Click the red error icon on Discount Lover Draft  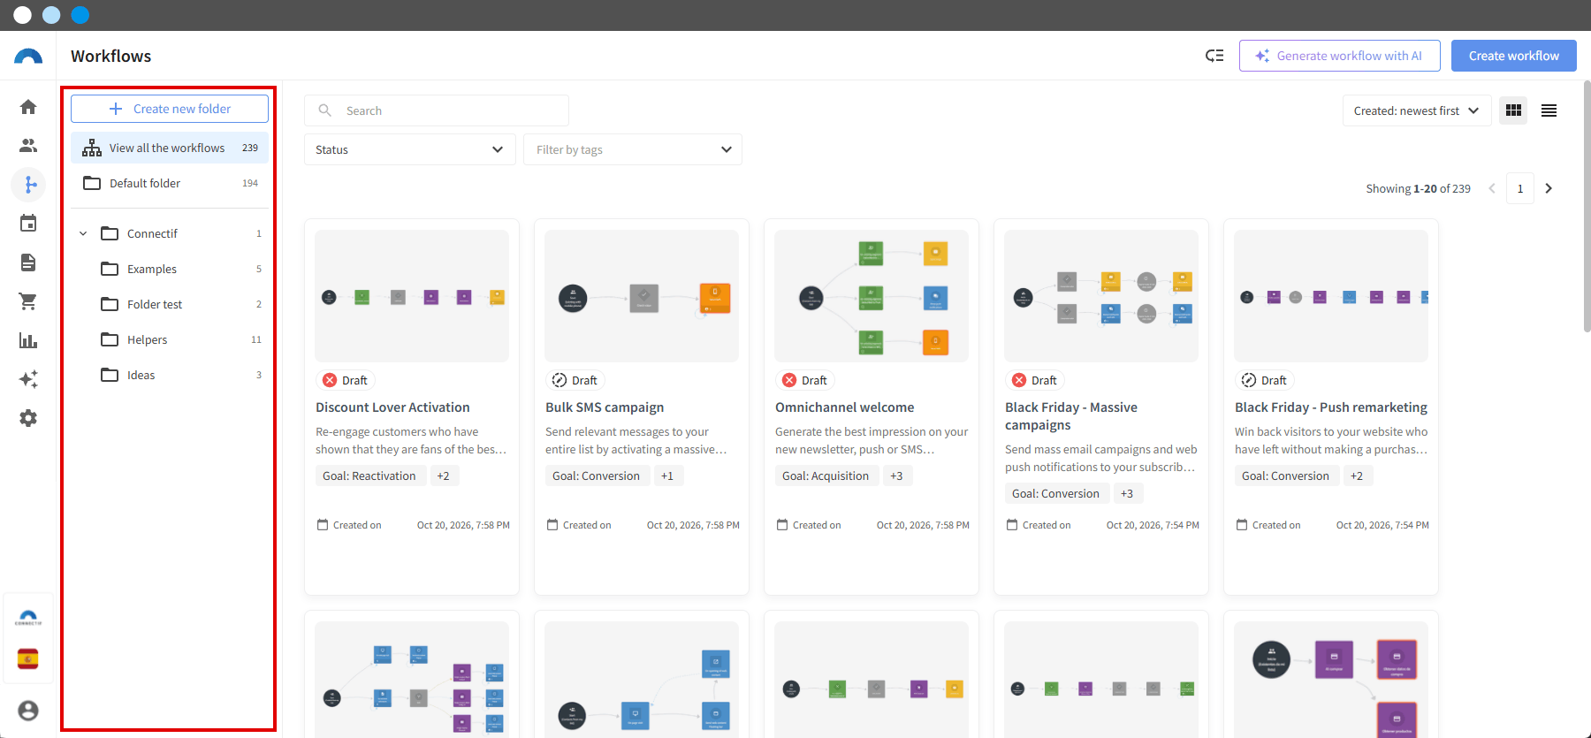click(330, 380)
